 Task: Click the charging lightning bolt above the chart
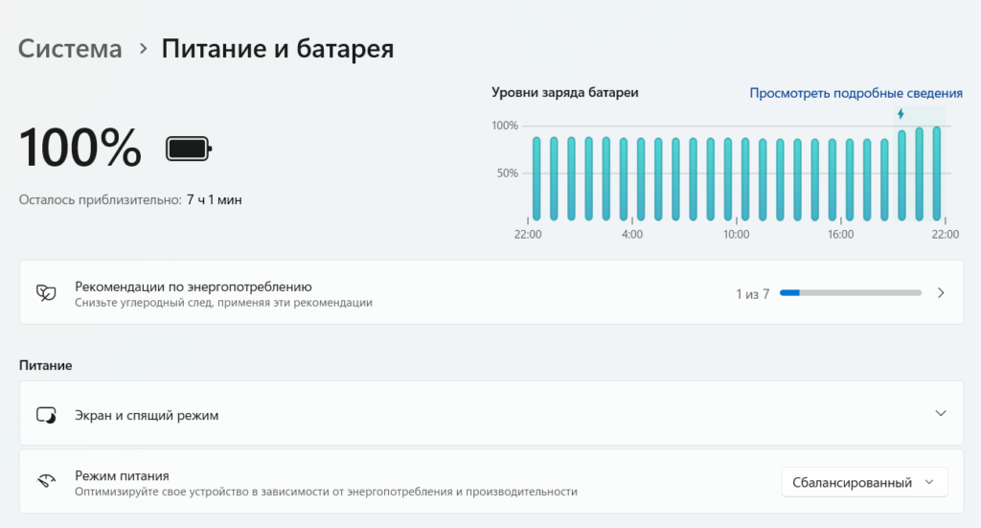point(901,114)
